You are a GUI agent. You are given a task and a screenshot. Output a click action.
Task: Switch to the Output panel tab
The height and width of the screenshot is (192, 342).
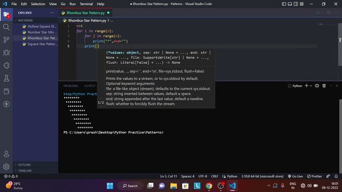[x=90, y=86]
